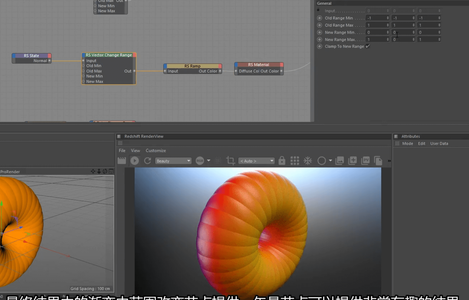This screenshot has width=469, height=300.
Task: Click the image snapshot icon
Action: tap(340, 160)
